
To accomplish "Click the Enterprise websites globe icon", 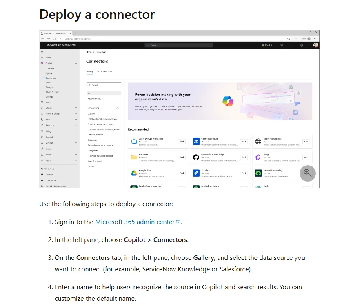I will coord(258,142).
